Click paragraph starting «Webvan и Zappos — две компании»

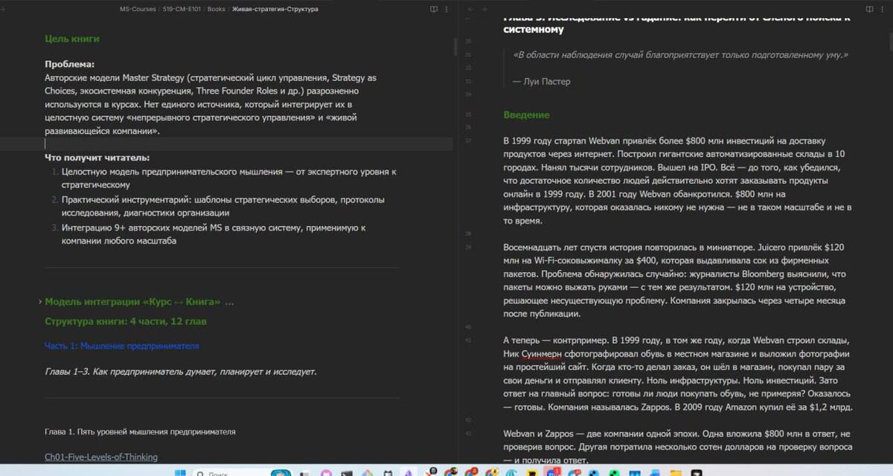677,446
